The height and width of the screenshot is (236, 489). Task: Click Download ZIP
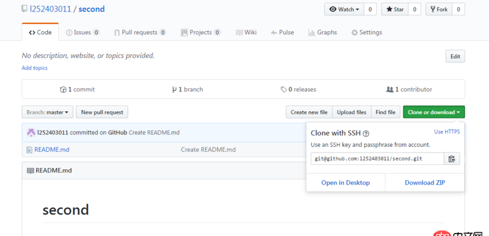[x=425, y=183]
